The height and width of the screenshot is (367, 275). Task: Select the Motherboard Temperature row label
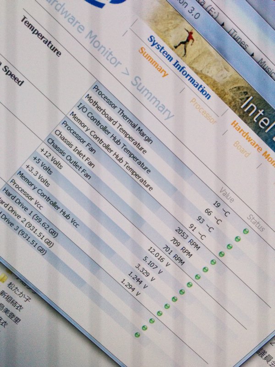[116, 124]
